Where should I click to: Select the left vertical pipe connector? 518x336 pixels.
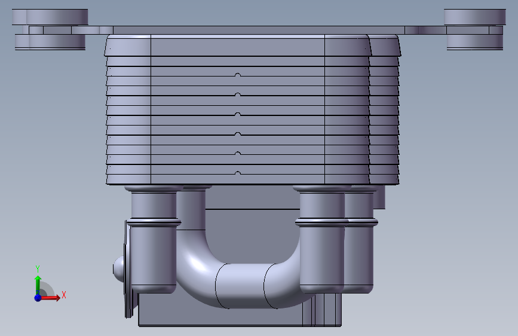pos(154,239)
